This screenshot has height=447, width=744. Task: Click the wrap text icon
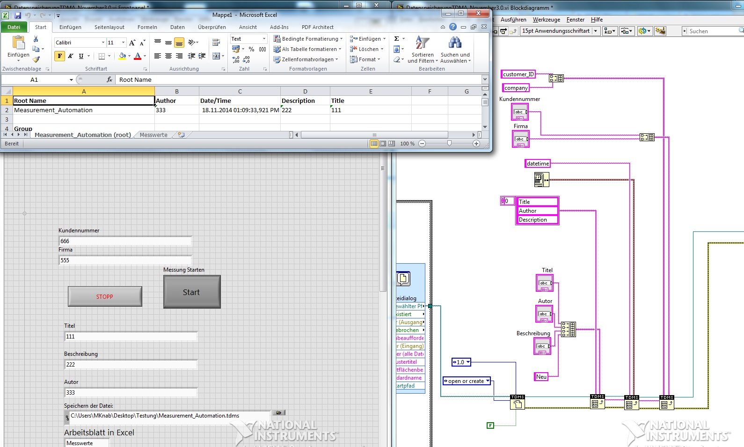(x=216, y=43)
